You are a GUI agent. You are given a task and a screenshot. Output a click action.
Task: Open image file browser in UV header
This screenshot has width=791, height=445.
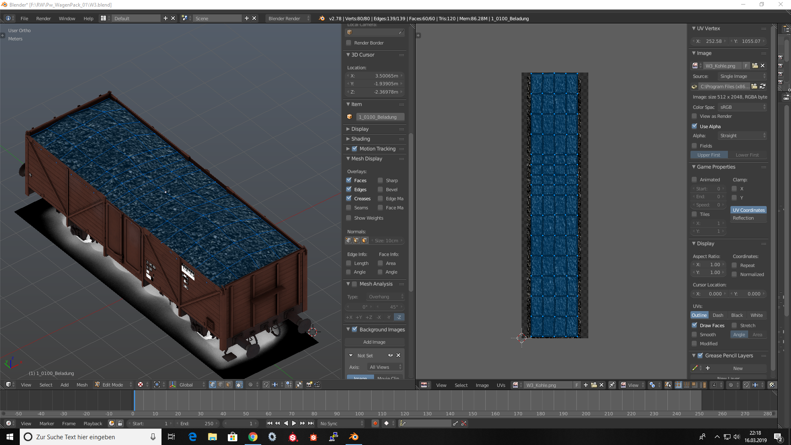pyautogui.click(x=594, y=385)
